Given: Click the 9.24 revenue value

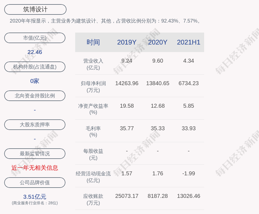Looking at the screenshot, I should point(127,61).
